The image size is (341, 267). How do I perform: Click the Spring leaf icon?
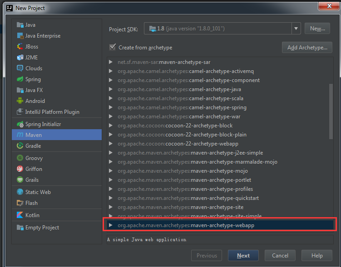pos(20,79)
